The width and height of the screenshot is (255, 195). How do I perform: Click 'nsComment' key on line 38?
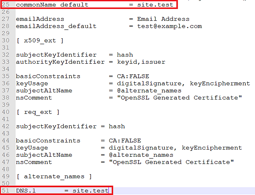point(34,98)
